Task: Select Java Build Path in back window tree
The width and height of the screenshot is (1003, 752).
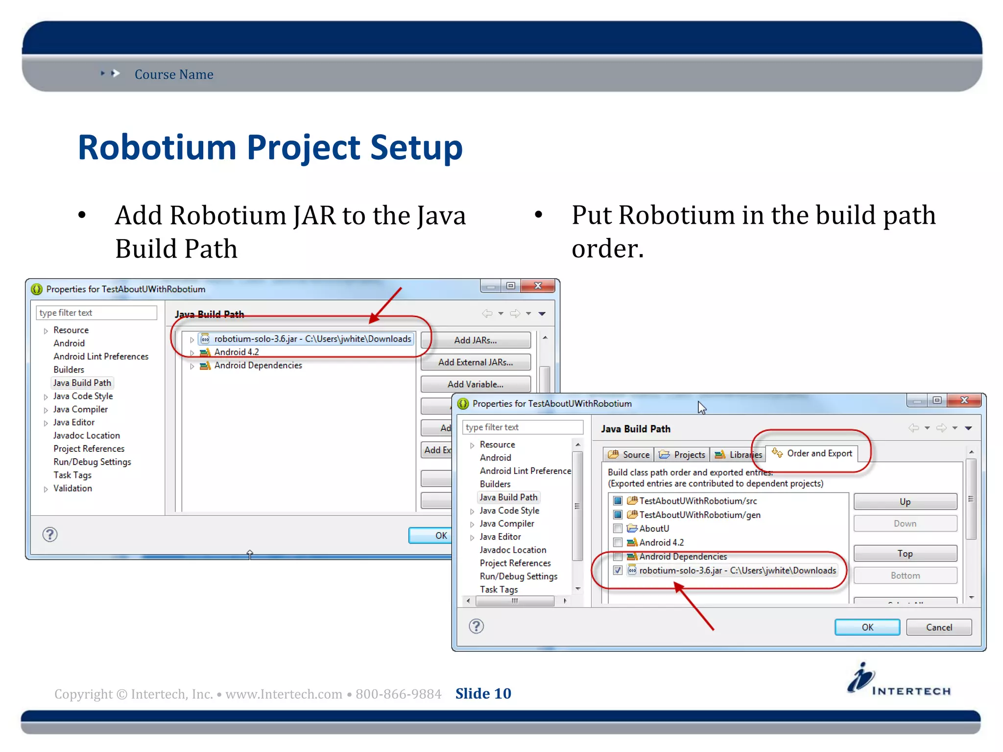Action: pyautogui.click(x=82, y=383)
